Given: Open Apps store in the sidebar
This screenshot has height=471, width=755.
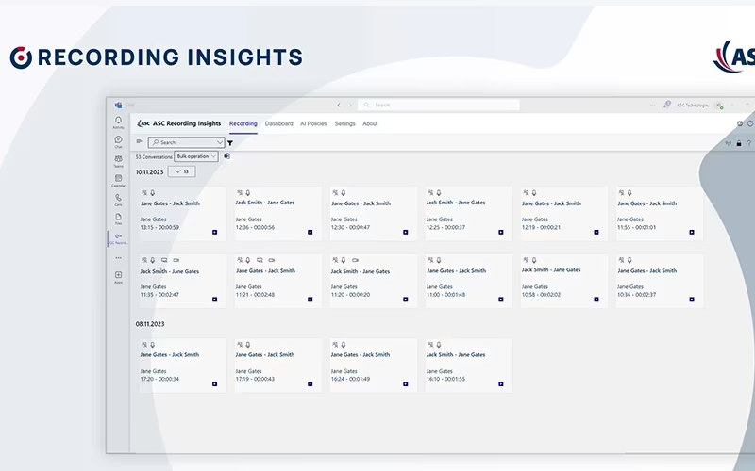Looking at the screenshot, I should (x=118, y=277).
